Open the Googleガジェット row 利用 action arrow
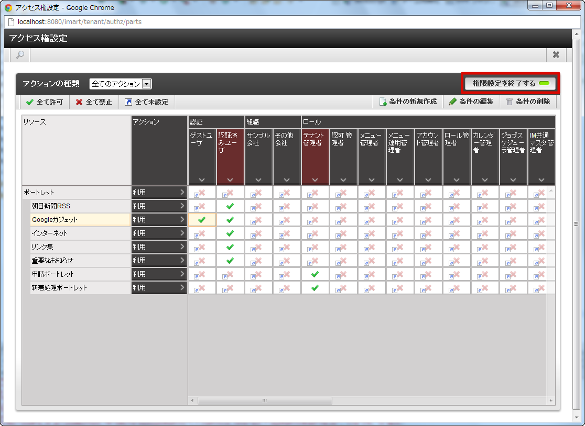Viewport: 585px width, 426px height. [182, 220]
